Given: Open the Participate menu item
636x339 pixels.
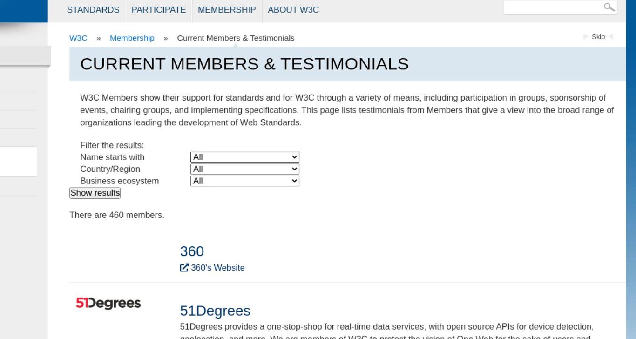Looking at the screenshot, I should [159, 10].
